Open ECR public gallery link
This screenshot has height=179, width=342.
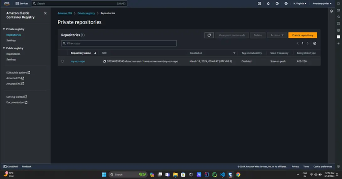click(x=18, y=73)
